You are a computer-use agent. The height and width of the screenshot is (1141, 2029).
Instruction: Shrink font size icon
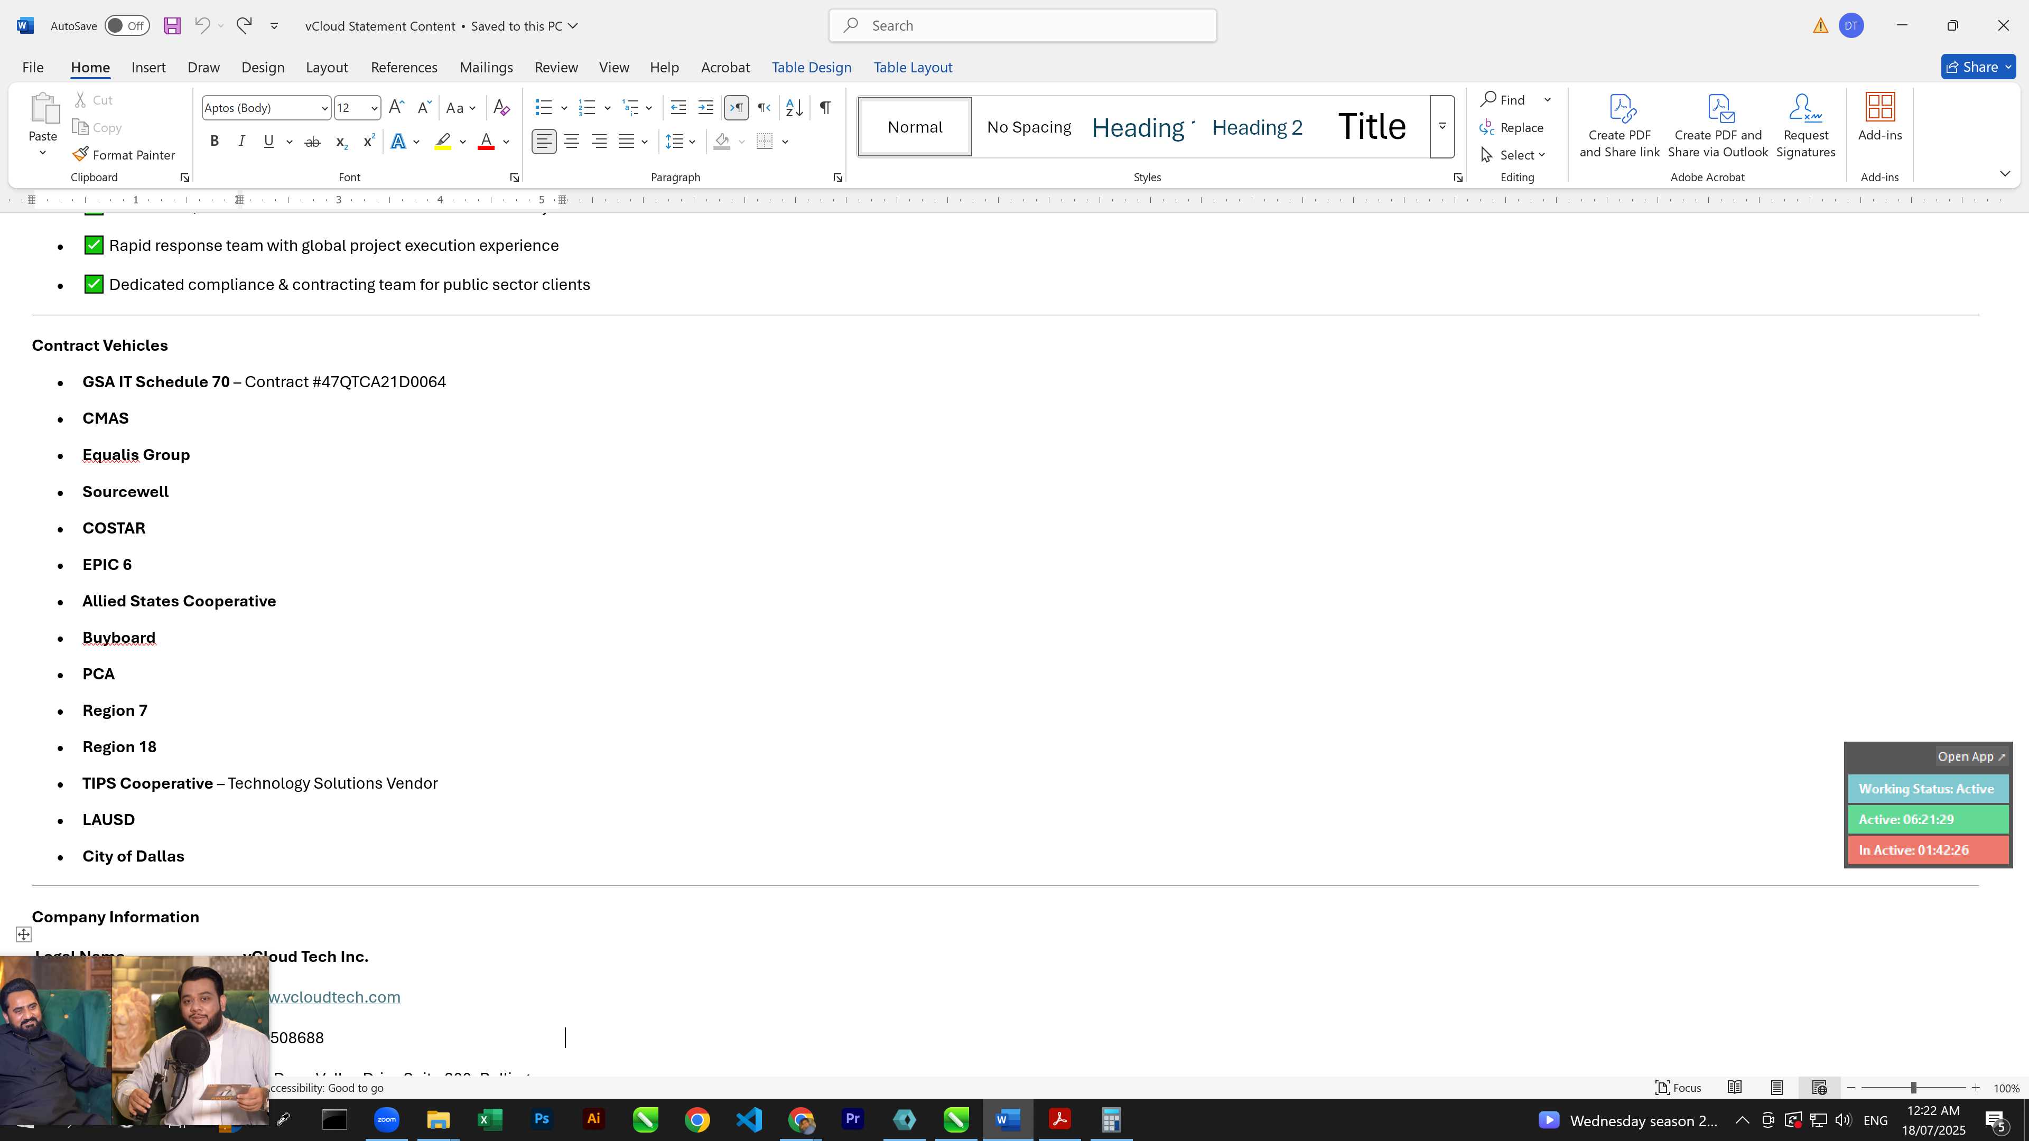424,108
